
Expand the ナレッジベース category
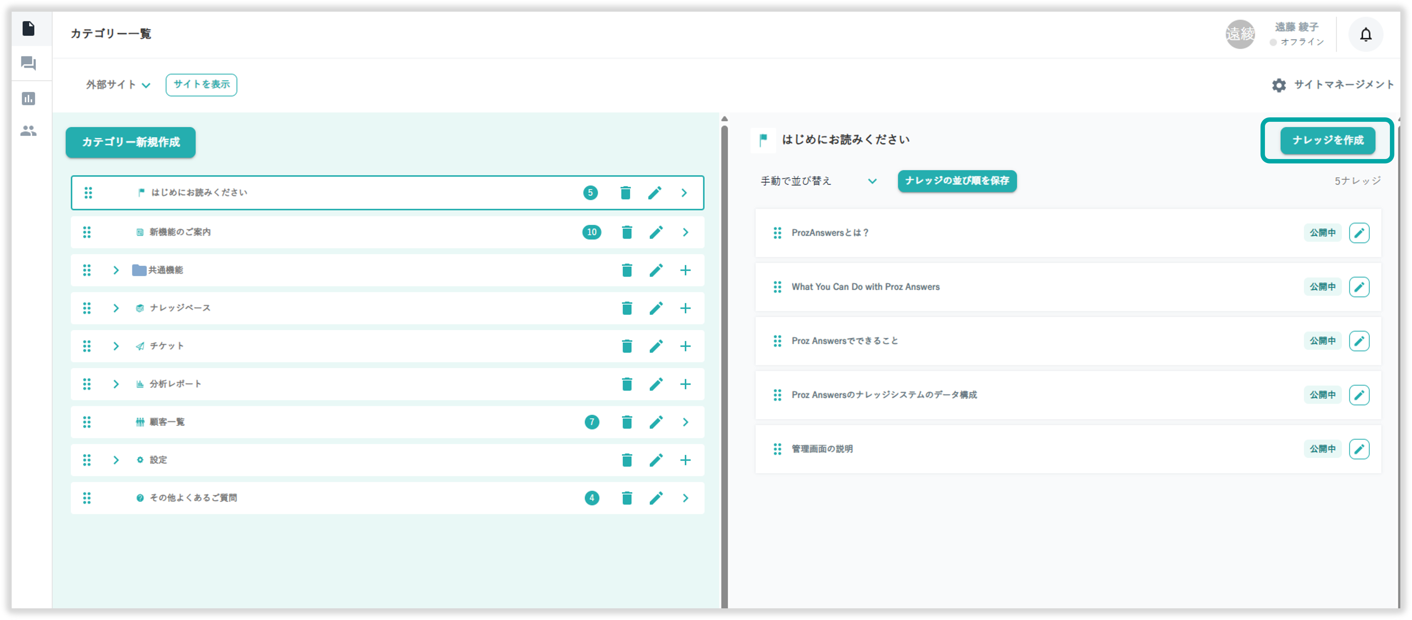click(116, 308)
